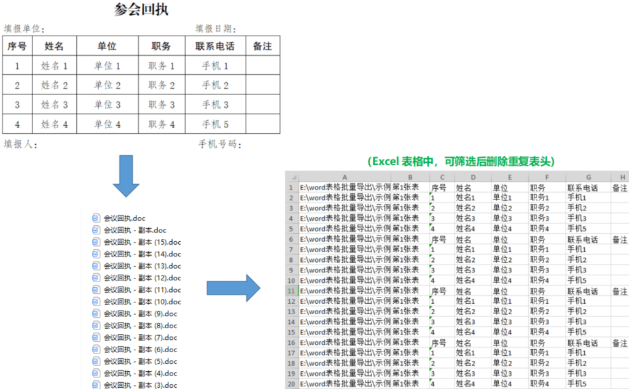
Task: Click the file icon beside 副本 (9).doc
Action: pos(96,314)
